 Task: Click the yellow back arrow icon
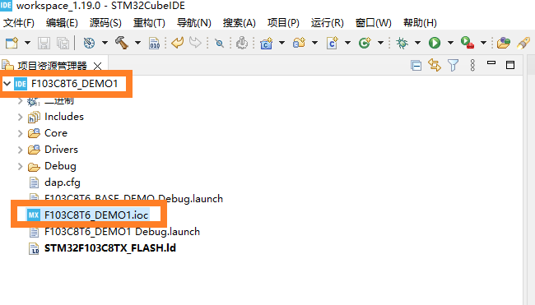point(178,43)
